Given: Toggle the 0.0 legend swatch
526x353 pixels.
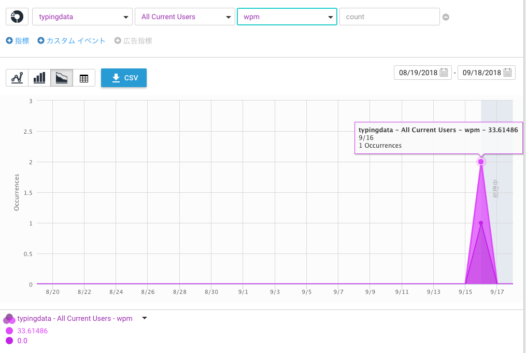Looking at the screenshot, I should (9, 341).
